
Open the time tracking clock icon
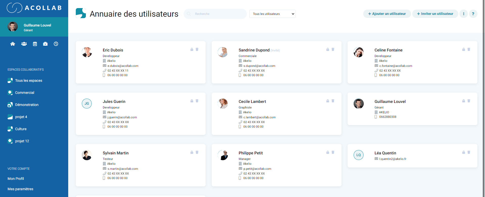click(x=56, y=44)
